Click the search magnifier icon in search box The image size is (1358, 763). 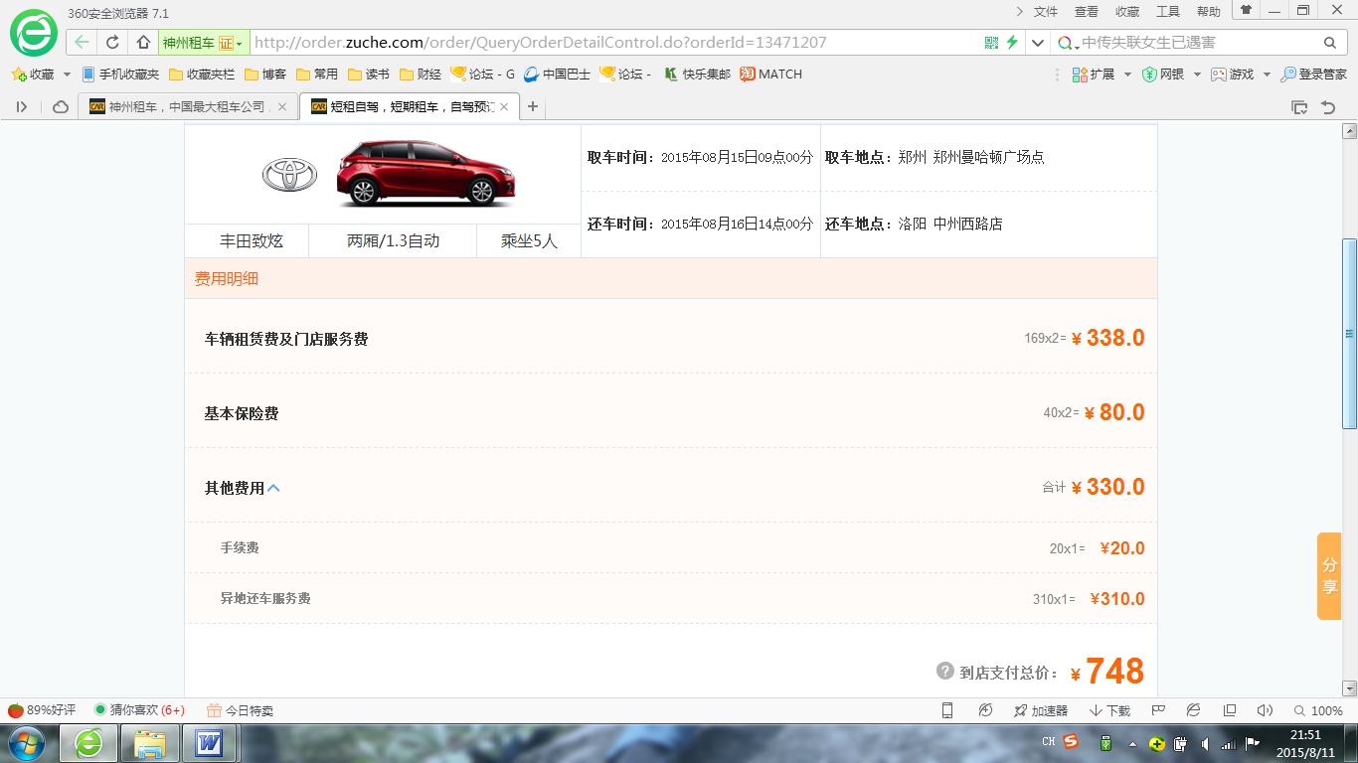point(1330,43)
